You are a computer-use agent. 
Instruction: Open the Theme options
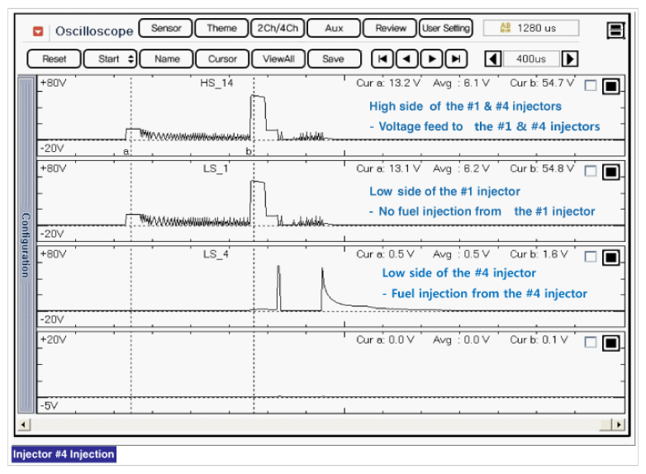click(x=221, y=28)
